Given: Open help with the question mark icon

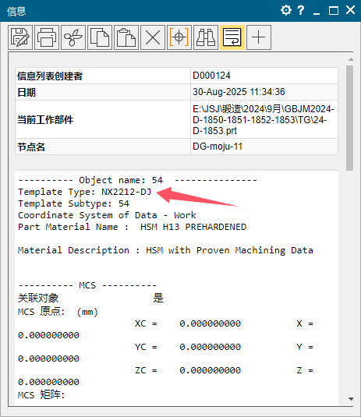Looking at the screenshot, I should 301,10.
